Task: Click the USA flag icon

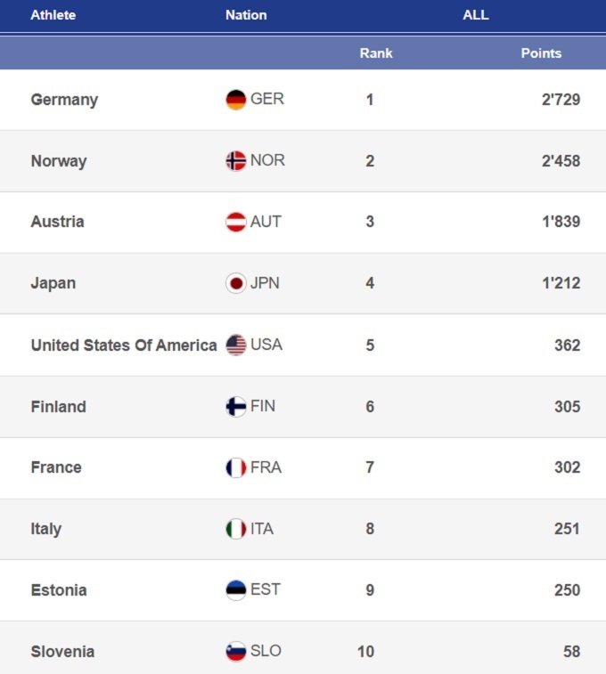Action: pyautogui.click(x=235, y=345)
